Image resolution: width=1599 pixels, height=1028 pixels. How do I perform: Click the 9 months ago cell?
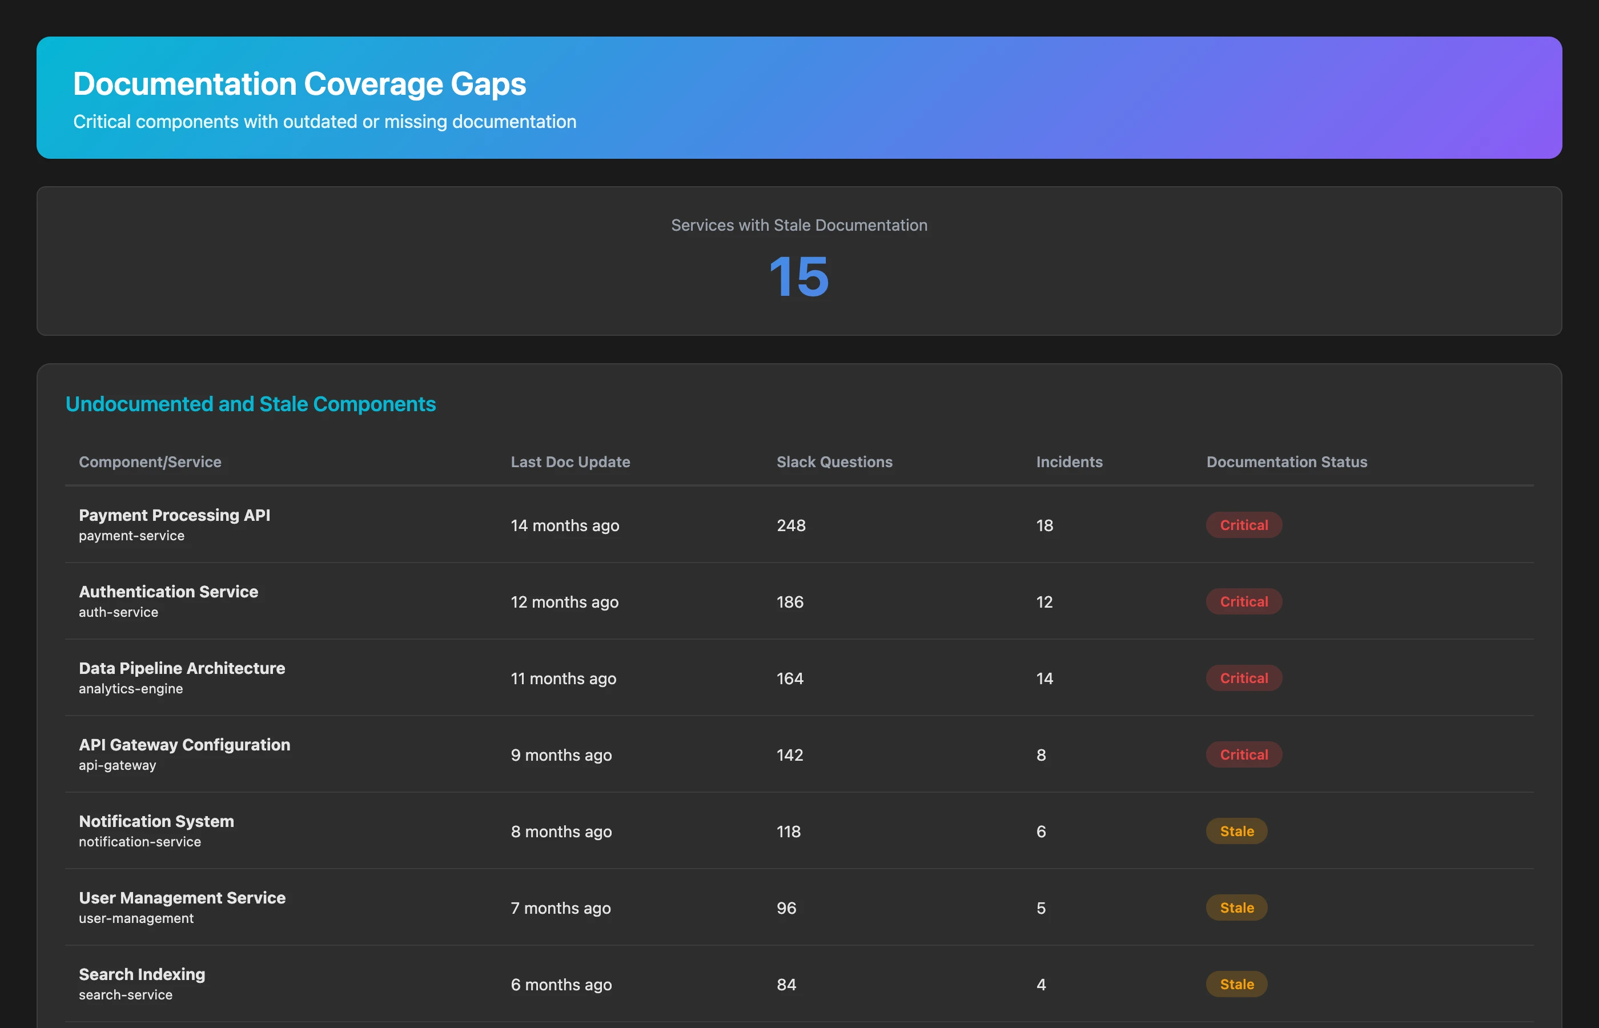561,755
